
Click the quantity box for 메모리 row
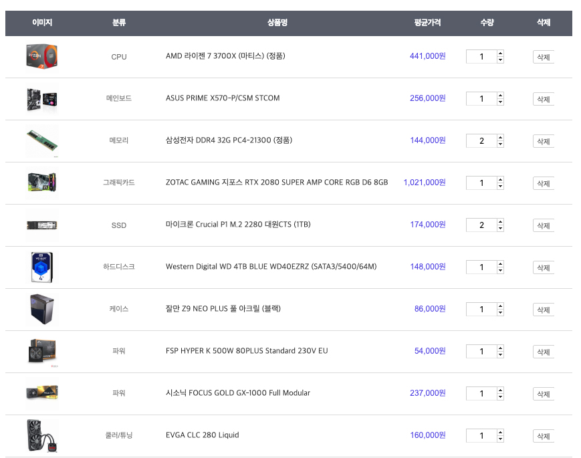point(481,141)
